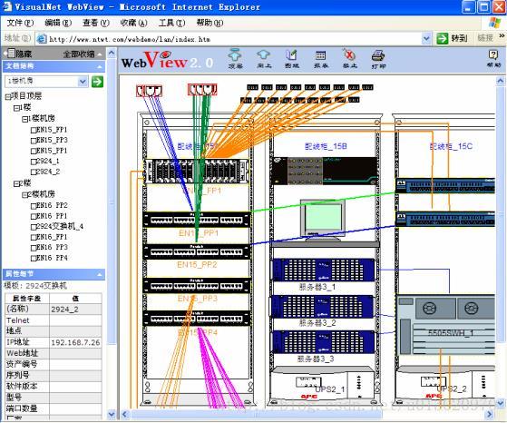
Task: Select the 服务器3_1 server device
Action: click(x=324, y=270)
